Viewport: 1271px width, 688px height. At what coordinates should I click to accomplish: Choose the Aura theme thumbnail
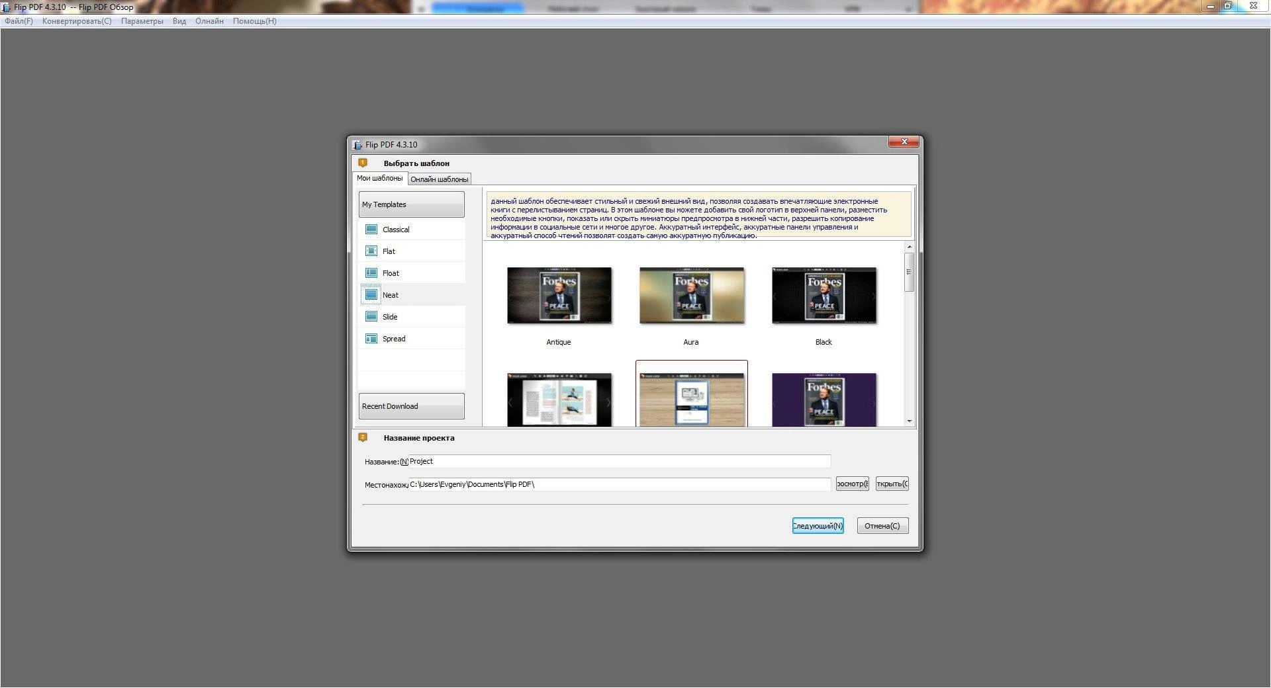point(692,296)
